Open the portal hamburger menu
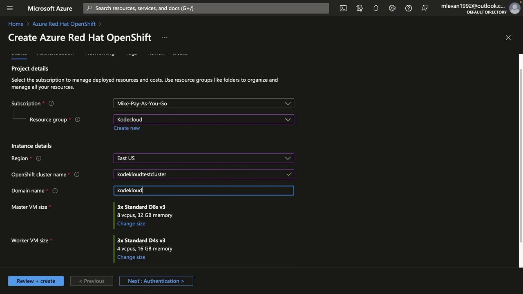The image size is (523, 294). pos(10,8)
